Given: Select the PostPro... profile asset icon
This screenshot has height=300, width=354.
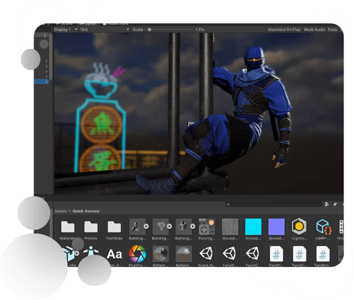Looking at the screenshot, I should [137, 254].
